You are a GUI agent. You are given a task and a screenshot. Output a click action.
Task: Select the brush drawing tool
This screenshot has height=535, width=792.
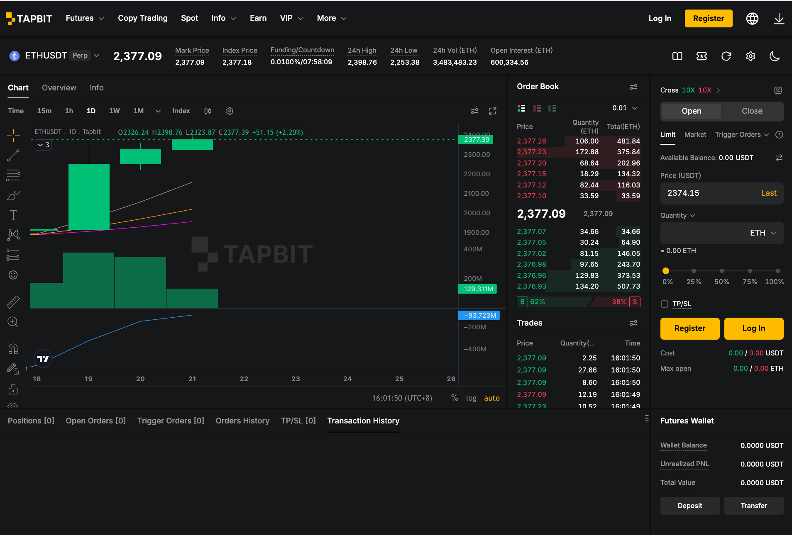pos(13,195)
